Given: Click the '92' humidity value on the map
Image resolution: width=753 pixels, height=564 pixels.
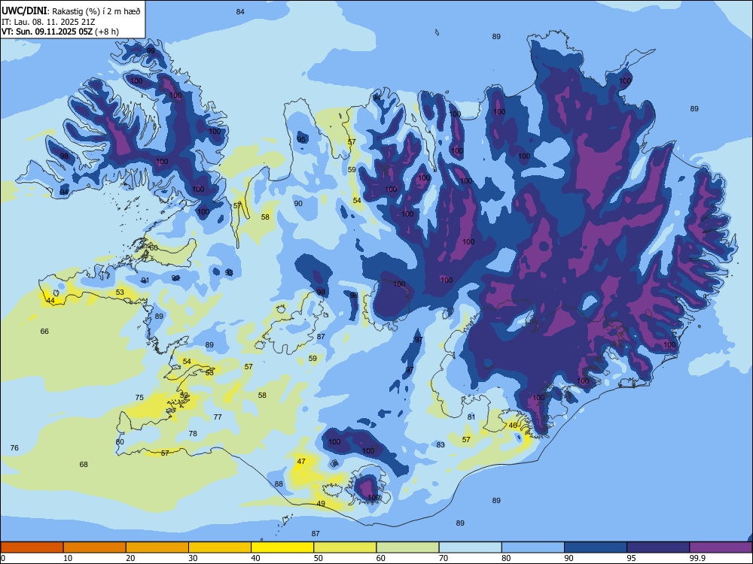Looking at the screenshot, I should [x=175, y=277].
